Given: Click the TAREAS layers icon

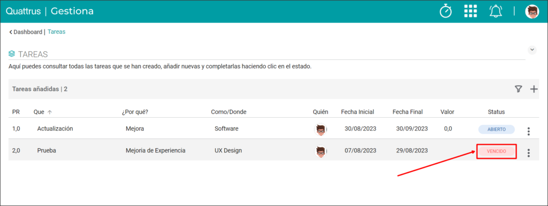Looking at the screenshot, I should point(12,54).
